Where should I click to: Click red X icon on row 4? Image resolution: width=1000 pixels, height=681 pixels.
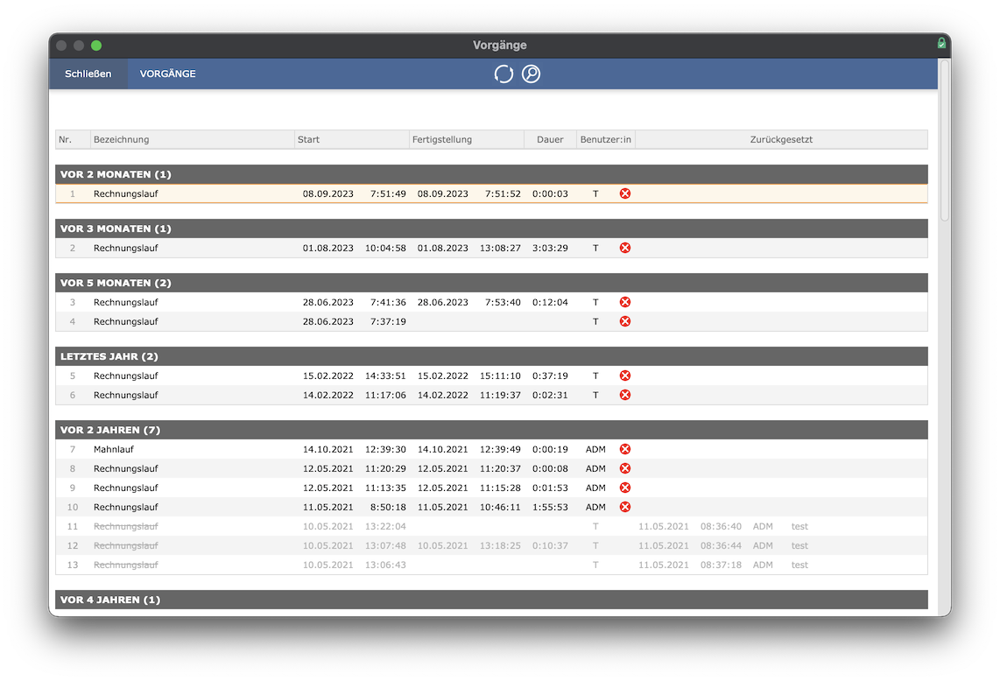pyautogui.click(x=625, y=321)
